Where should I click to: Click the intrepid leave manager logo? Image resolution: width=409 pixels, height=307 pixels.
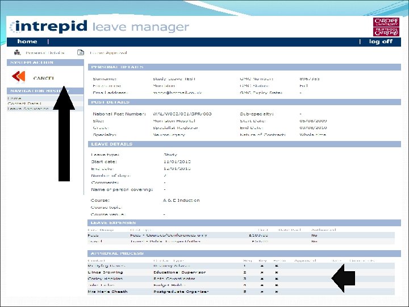99,27
